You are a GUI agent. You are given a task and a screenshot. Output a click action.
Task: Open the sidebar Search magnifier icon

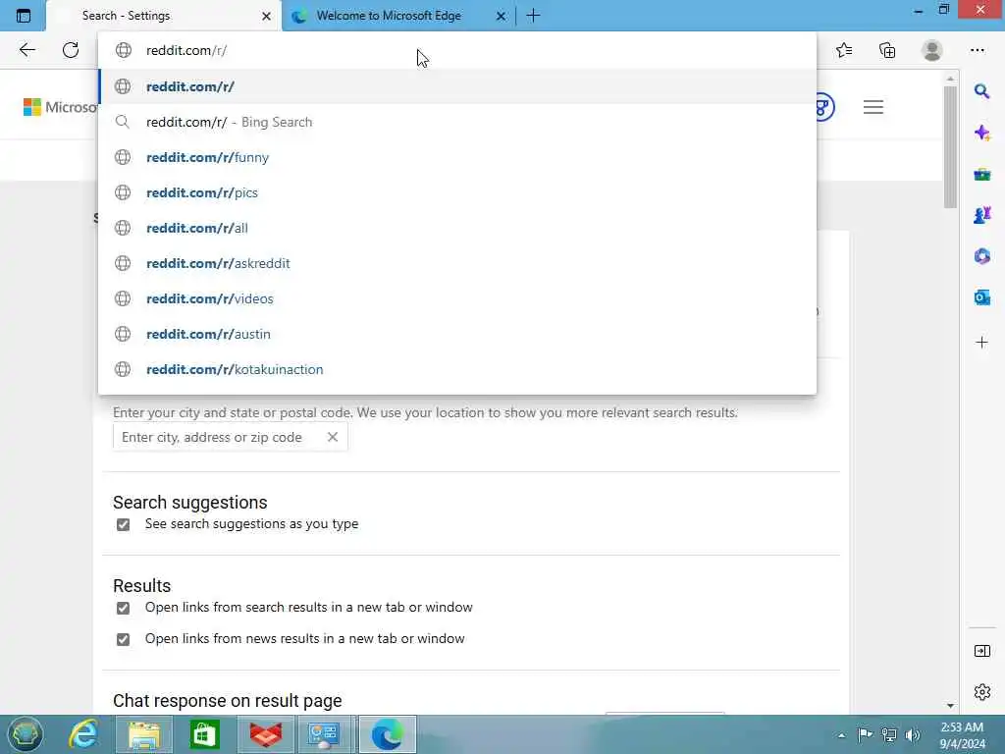[x=981, y=91]
